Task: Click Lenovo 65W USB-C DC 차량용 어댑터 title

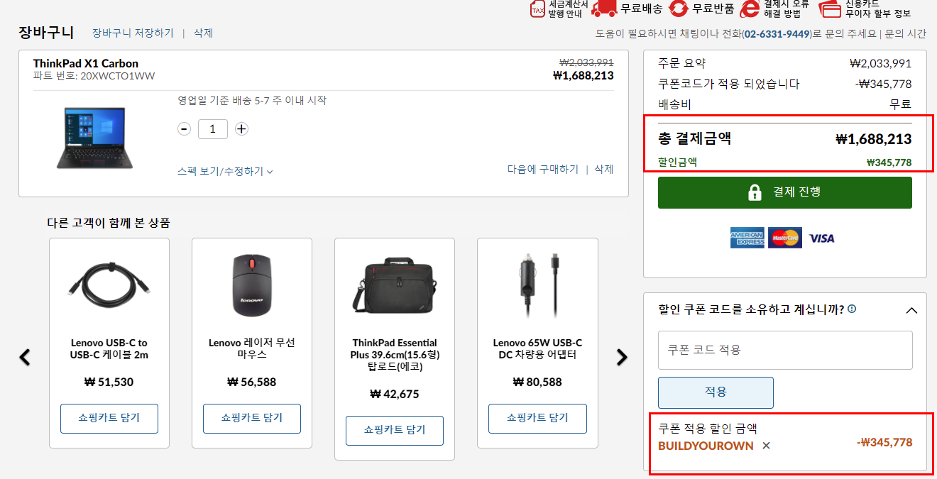Action: (x=537, y=349)
